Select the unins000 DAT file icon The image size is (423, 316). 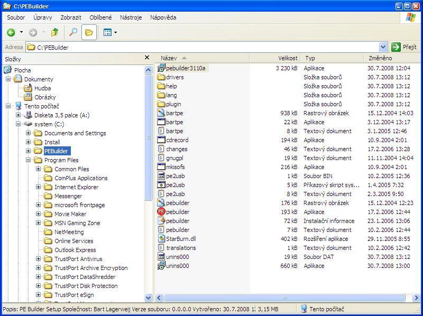pos(161,257)
